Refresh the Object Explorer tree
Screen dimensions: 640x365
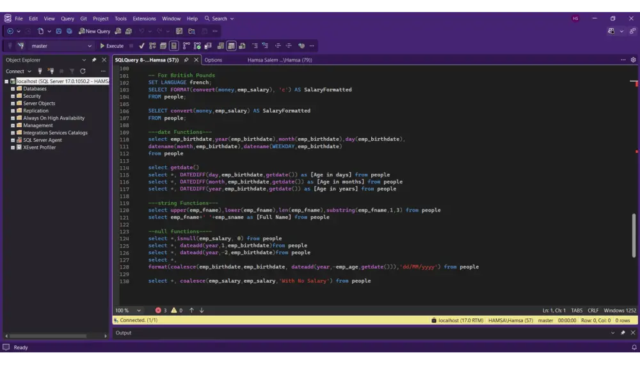[83, 71]
